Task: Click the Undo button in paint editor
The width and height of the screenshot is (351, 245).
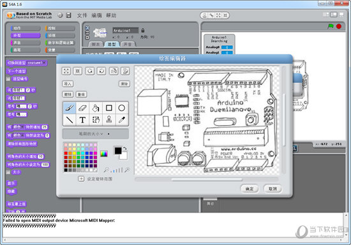Action: coord(68,94)
